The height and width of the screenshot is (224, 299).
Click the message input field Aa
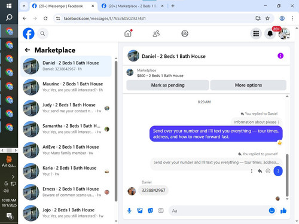218,211
